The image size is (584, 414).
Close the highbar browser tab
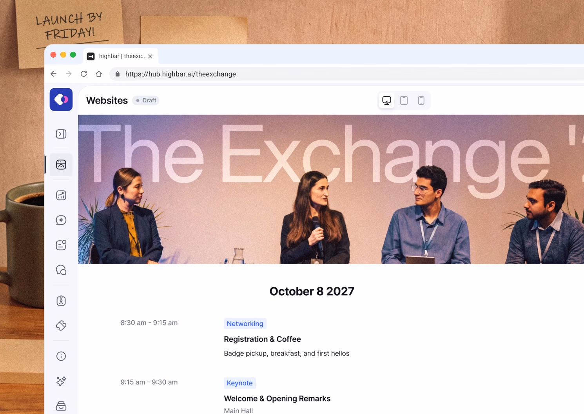pos(150,56)
